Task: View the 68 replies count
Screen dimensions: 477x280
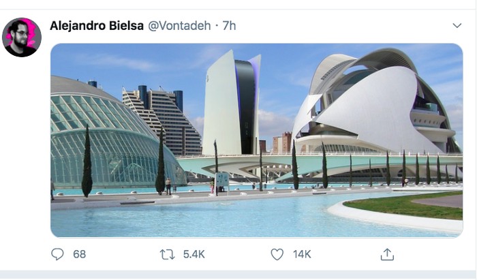Action: (x=80, y=254)
